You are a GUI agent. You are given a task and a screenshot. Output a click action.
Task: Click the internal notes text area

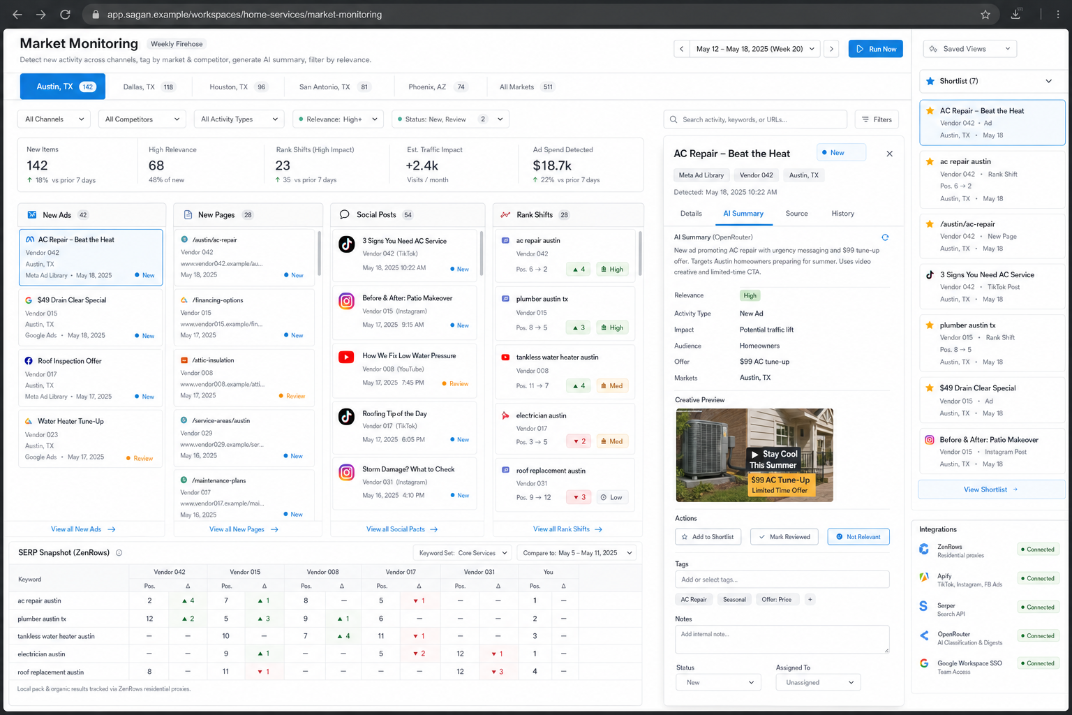click(x=782, y=640)
